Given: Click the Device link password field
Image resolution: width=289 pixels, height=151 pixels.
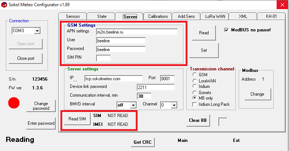Looking at the screenshot, I should [x=156, y=87].
